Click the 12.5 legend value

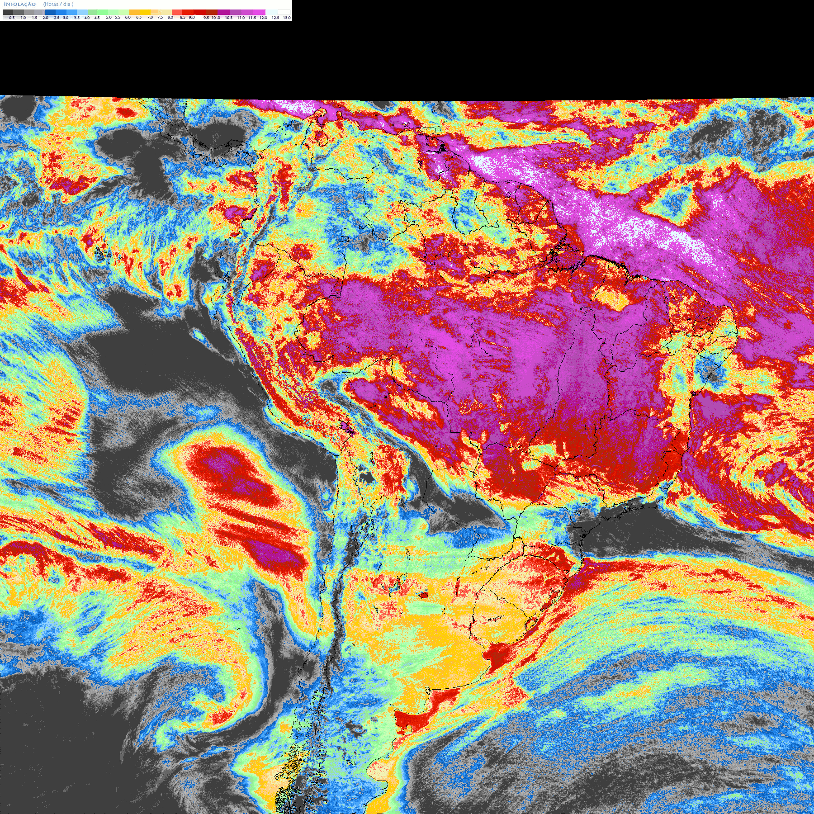(x=275, y=18)
